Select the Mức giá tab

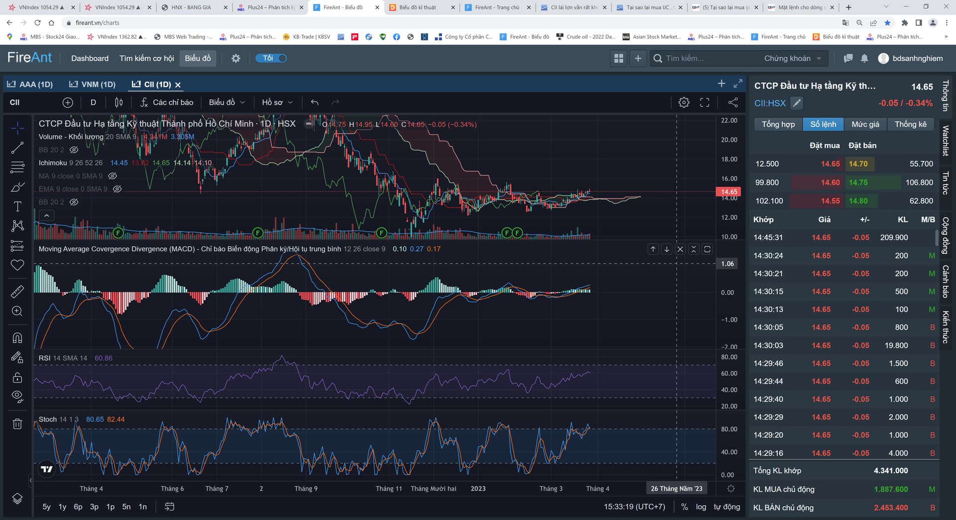[865, 124]
